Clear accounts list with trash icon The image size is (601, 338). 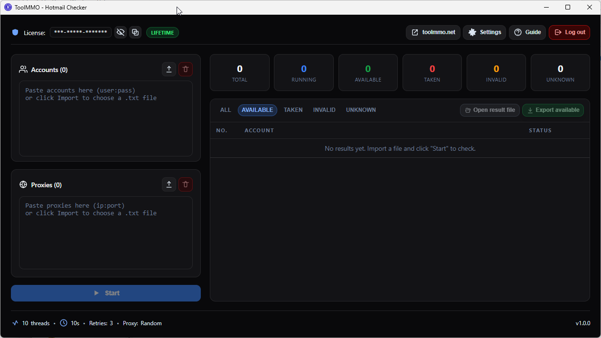186,69
